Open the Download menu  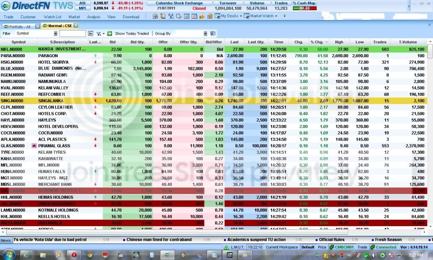click(131, 17)
